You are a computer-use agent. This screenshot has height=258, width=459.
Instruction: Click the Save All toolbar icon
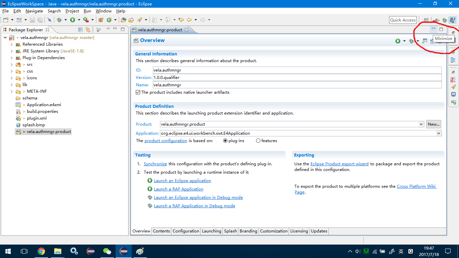pos(40,20)
